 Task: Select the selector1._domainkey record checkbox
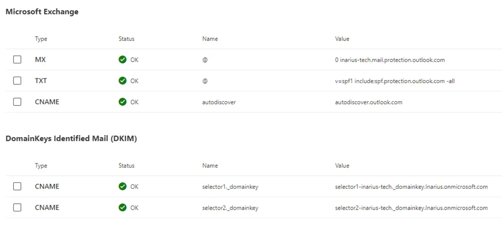point(17,187)
